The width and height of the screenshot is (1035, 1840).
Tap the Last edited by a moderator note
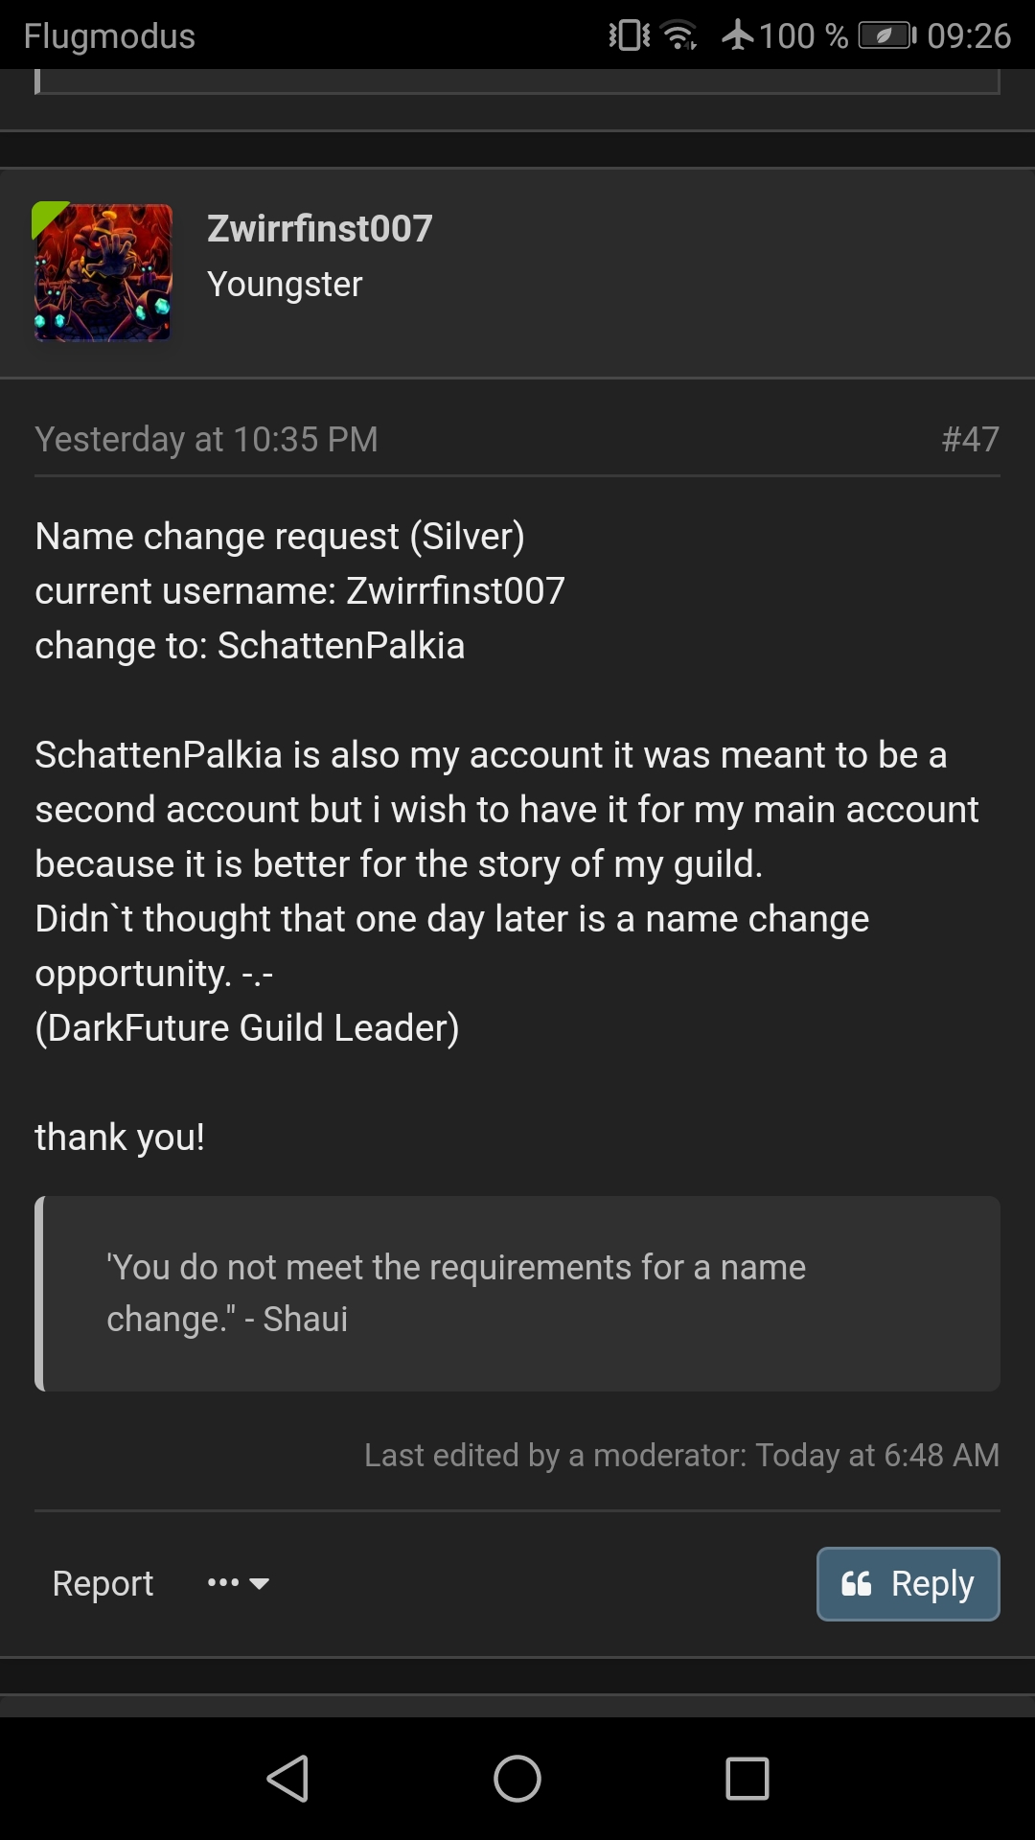point(681,1455)
